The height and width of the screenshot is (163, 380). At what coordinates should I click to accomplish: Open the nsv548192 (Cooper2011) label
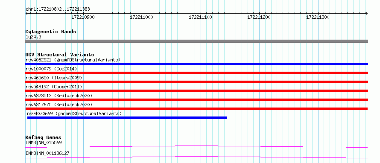click(54, 87)
